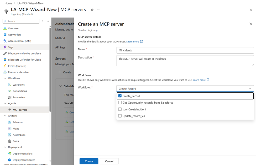
Task: Collapse the Workflows section in sidebar
Action: coord(5,78)
